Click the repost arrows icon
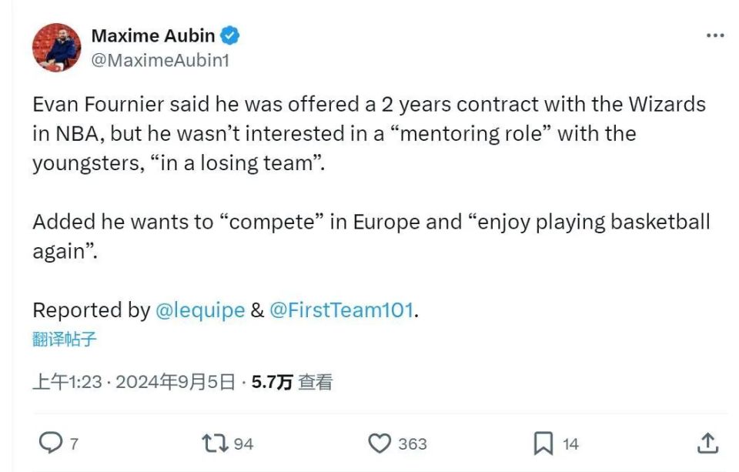Screen dimensions: 739x472 (215, 443)
